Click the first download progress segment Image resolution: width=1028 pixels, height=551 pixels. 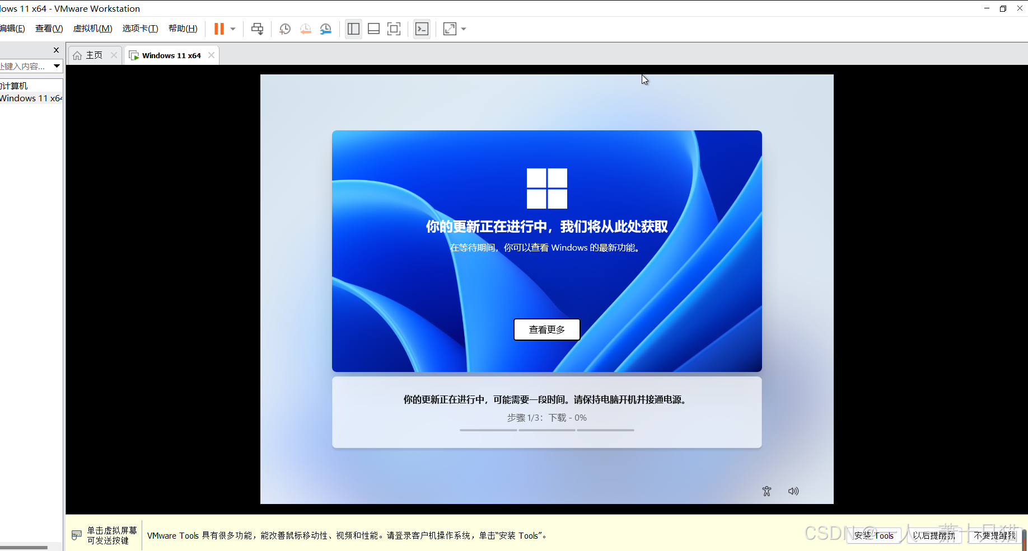click(x=488, y=430)
